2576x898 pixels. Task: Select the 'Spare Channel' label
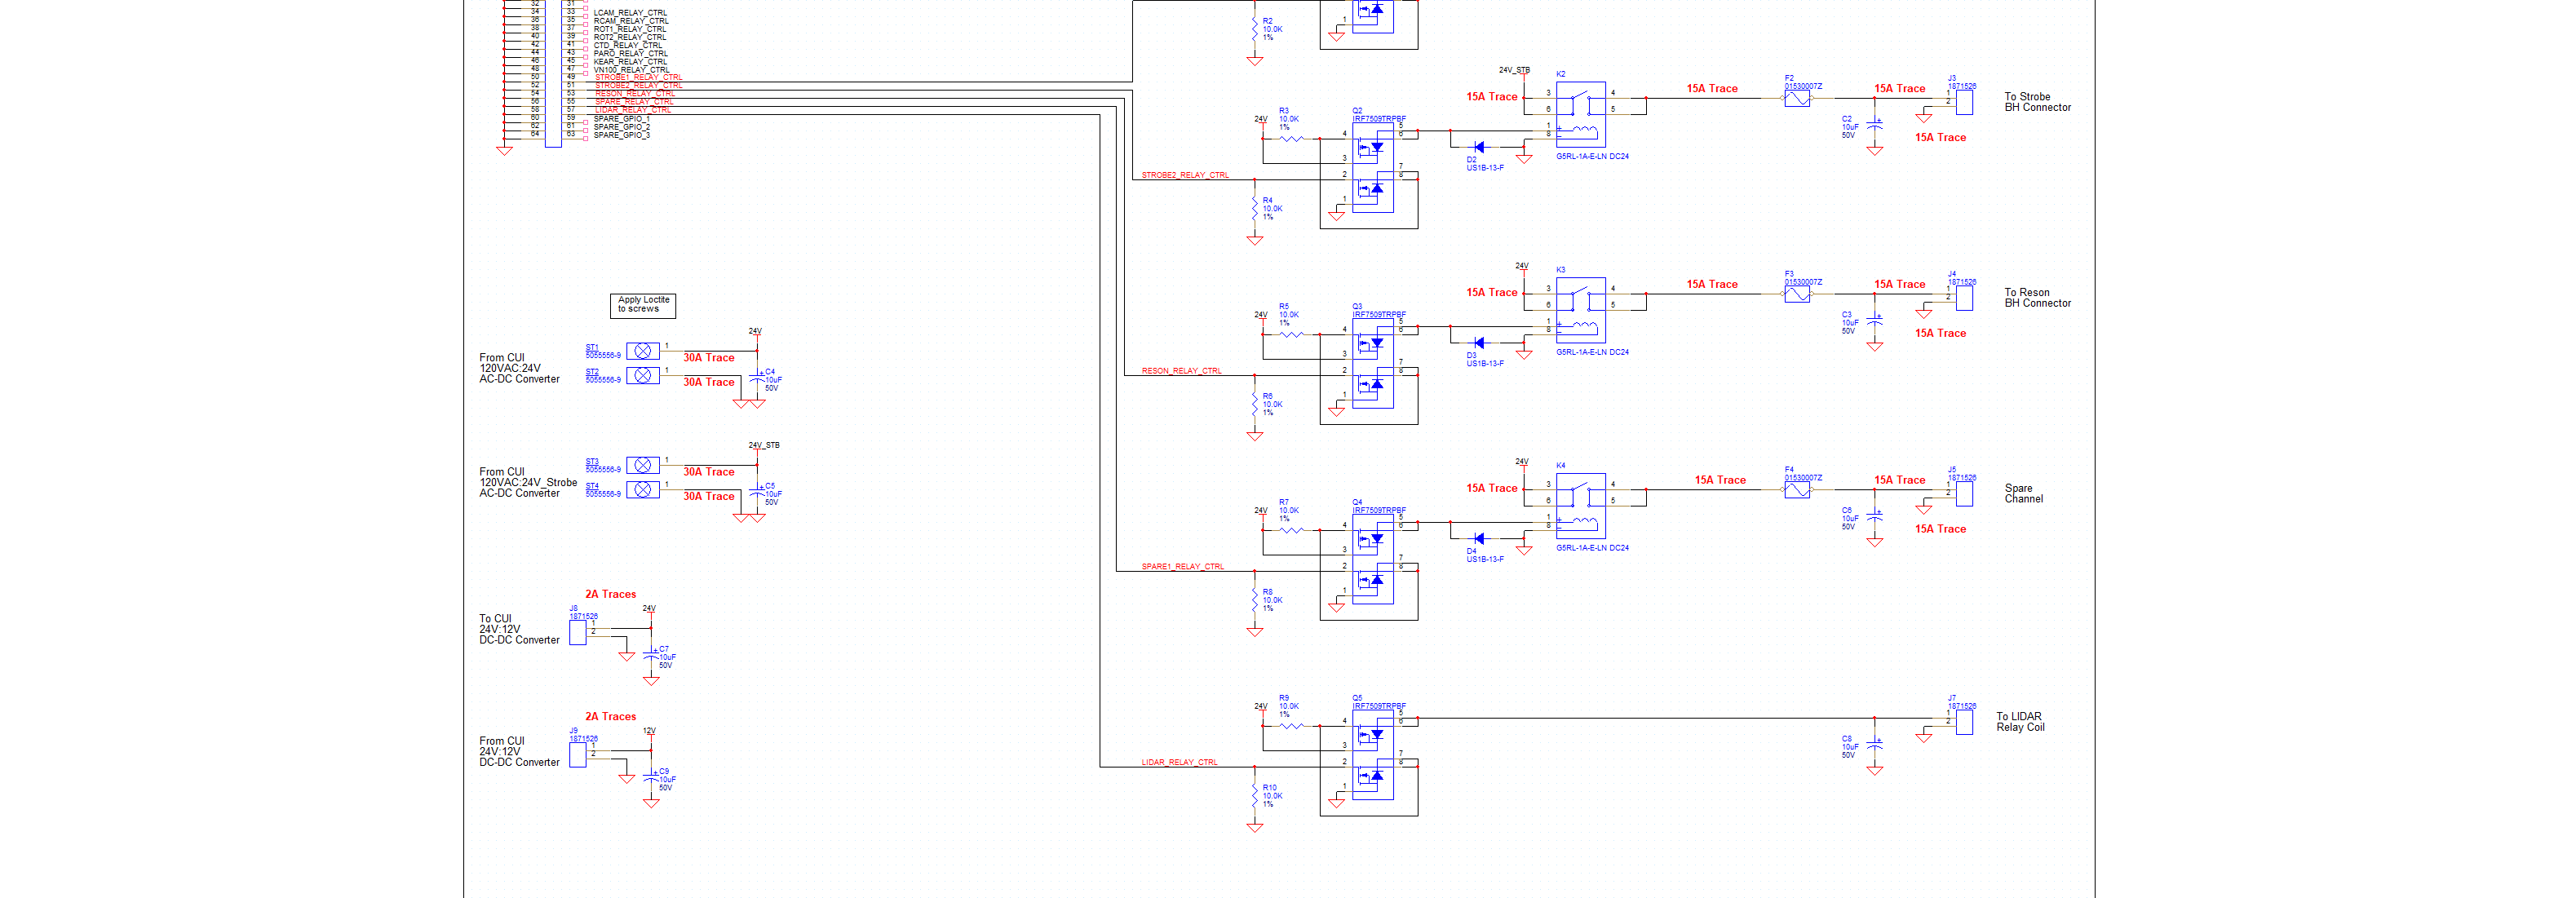[x=2024, y=494]
